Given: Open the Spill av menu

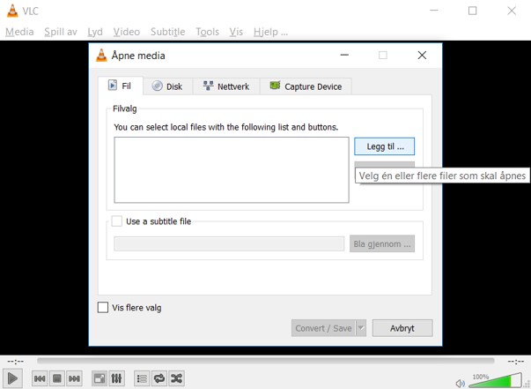Looking at the screenshot, I should 61,32.
